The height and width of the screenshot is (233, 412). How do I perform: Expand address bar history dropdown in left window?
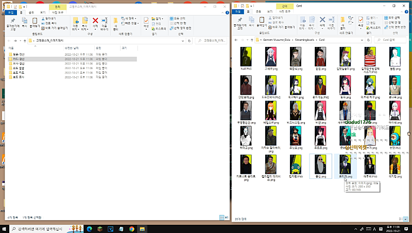click(x=183, y=41)
